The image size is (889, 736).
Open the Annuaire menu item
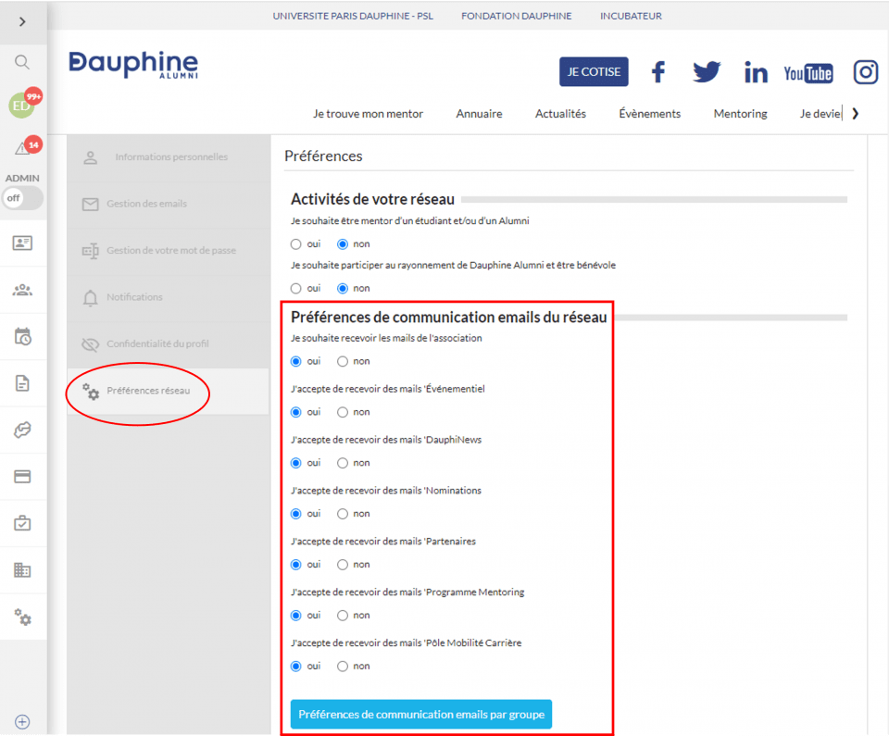(479, 114)
